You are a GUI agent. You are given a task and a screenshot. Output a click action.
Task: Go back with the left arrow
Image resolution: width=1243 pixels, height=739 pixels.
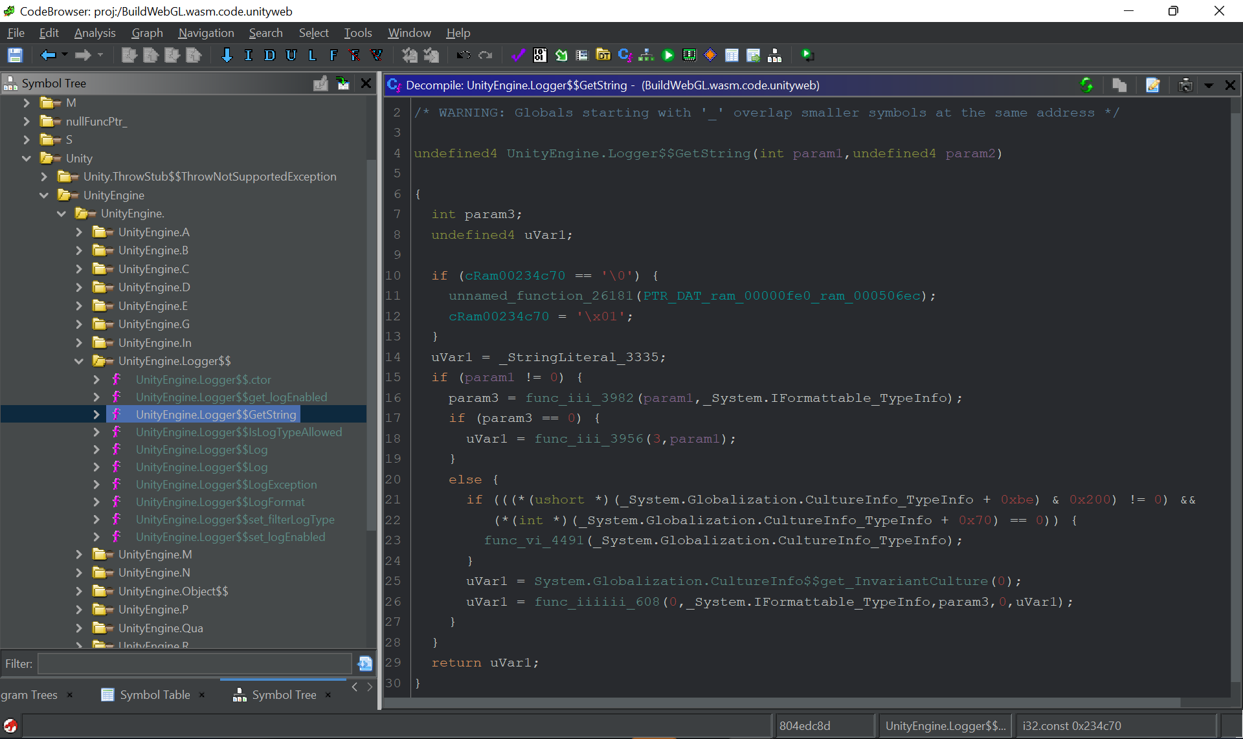48,56
